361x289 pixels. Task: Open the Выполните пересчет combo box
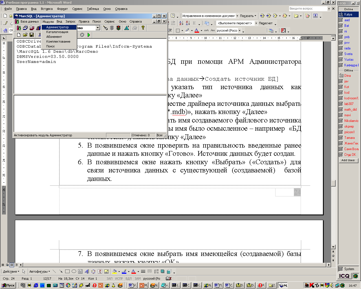(237, 23)
